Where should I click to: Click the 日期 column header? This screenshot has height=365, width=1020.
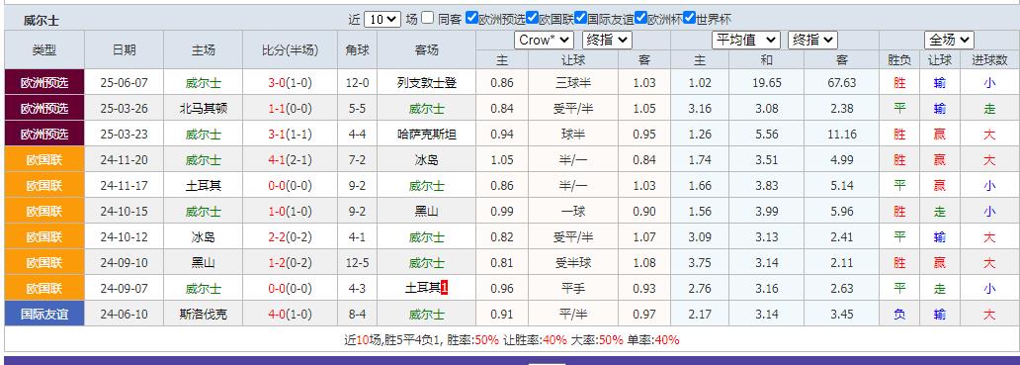click(125, 50)
